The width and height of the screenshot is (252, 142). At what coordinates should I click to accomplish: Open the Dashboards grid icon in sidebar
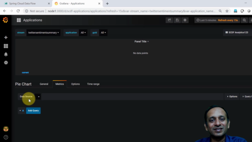click(6, 46)
